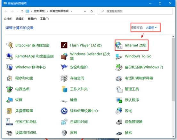Open the 日期和时间 calendar icon
The image size is (177, 140).
[64, 122]
